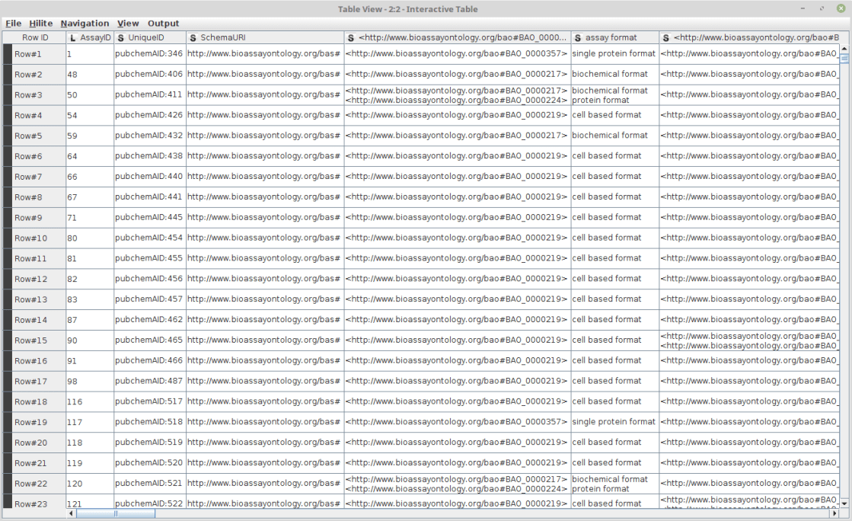The height and width of the screenshot is (521, 852).
Task: Click the assay format column header
Action: click(614, 37)
